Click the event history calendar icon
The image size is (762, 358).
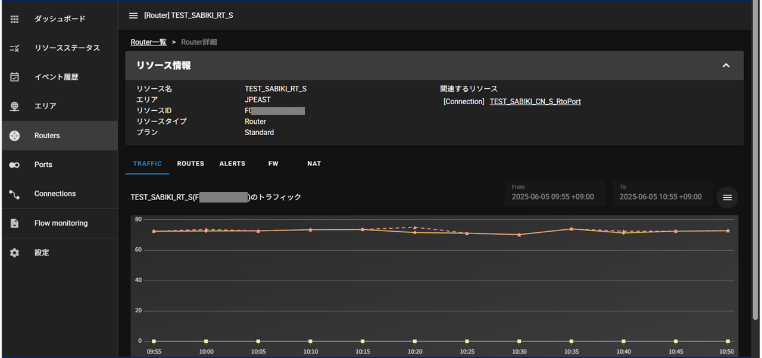pos(15,77)
